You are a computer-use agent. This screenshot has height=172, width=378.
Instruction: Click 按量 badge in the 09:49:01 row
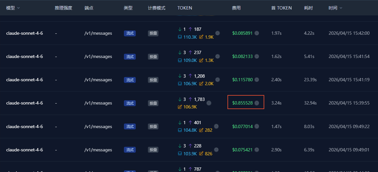(x=153, y=150)
